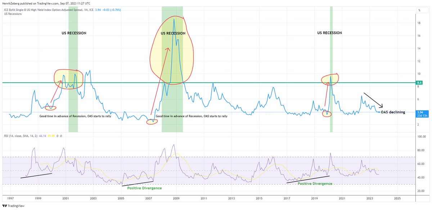The width and height of the screenshot is (432, 210).
Task: Select US RECESSION label inside the 2008 yellow circle
Action: click(x=173, y=33)
